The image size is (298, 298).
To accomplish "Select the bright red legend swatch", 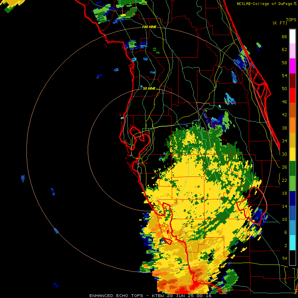I will pos(292,95).
